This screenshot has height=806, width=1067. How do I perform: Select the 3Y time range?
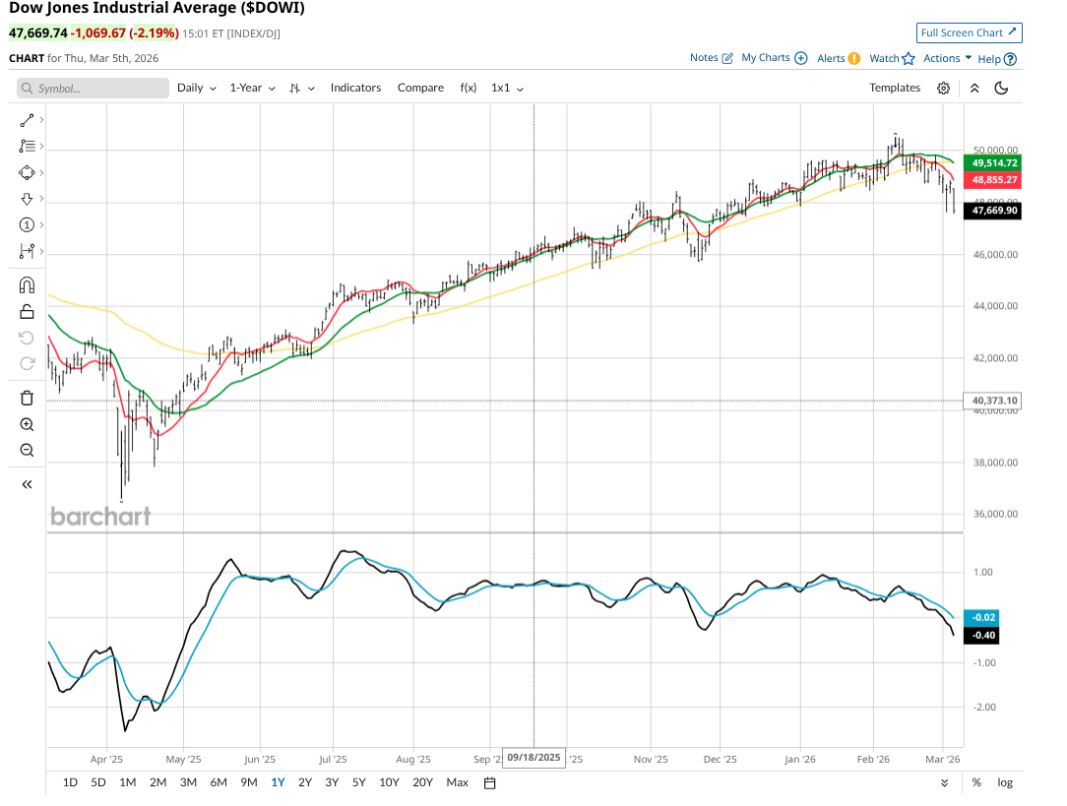click(332, 783)
